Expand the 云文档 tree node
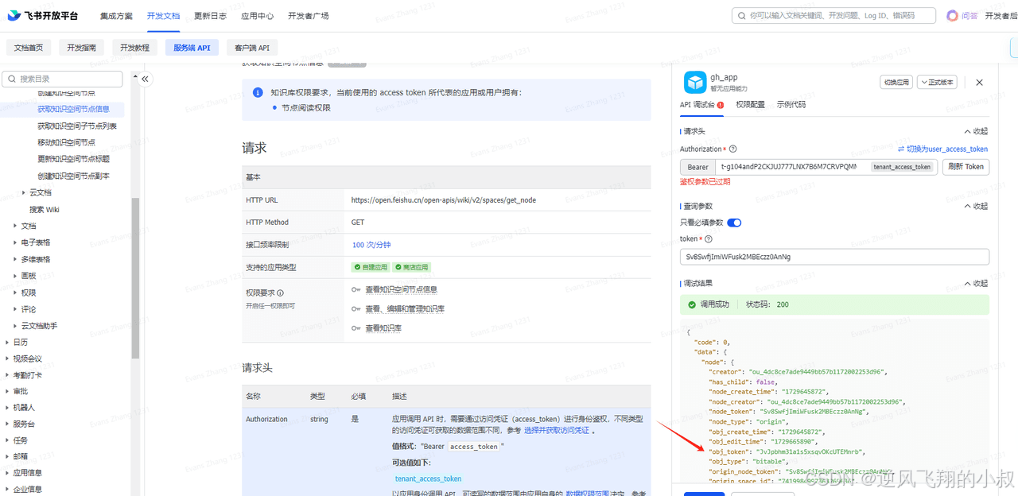 click(25, 192)
